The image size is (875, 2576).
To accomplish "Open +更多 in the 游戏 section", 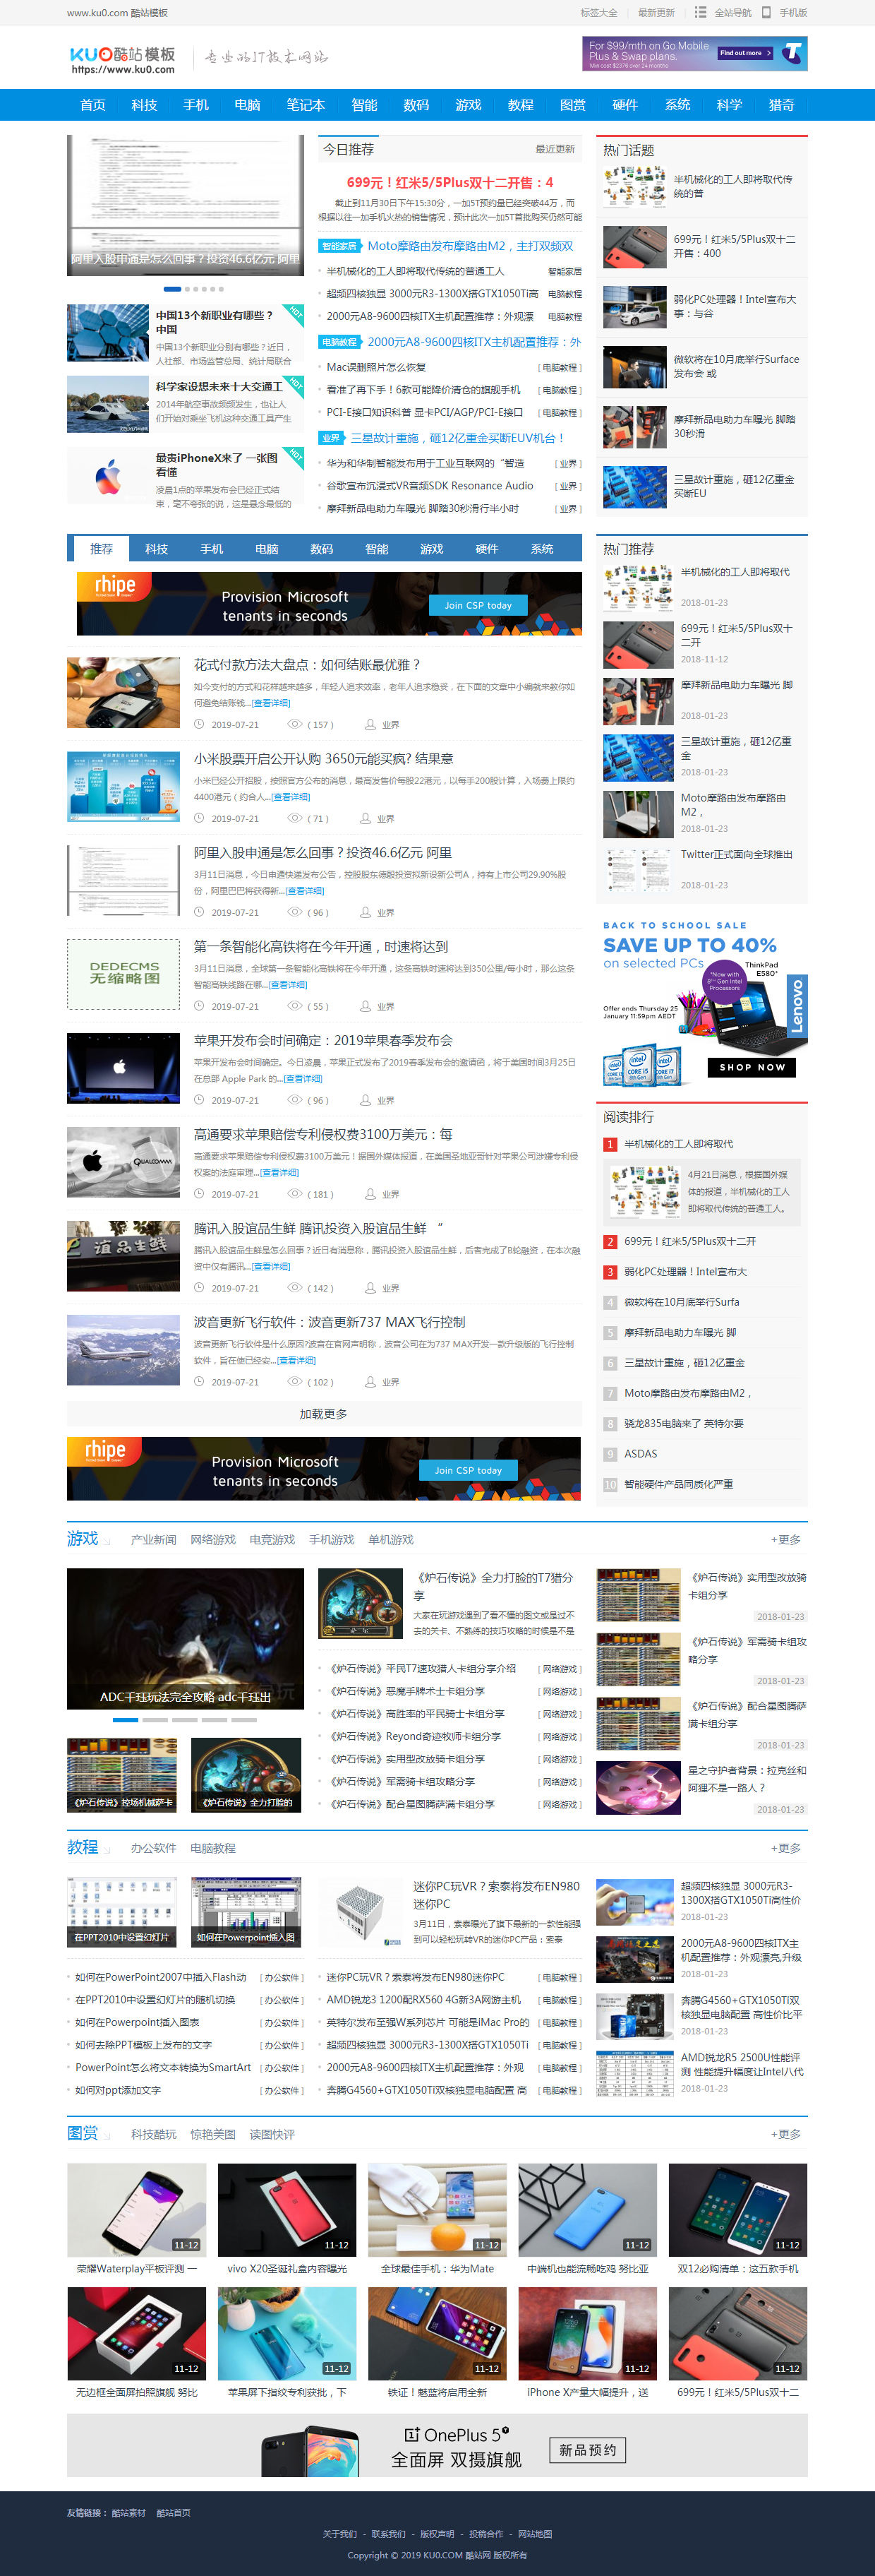I will pyautogui.click(x=785, y=1540).
